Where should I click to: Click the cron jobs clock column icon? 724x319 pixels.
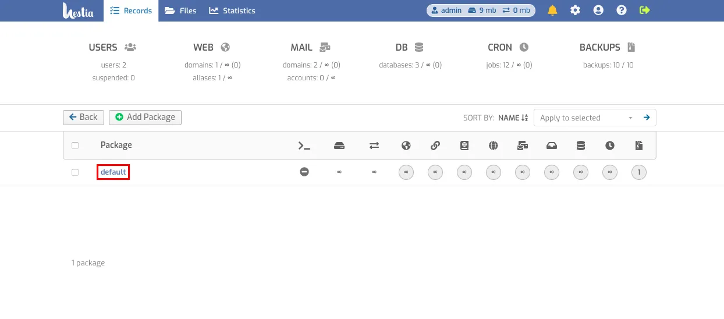610,146
